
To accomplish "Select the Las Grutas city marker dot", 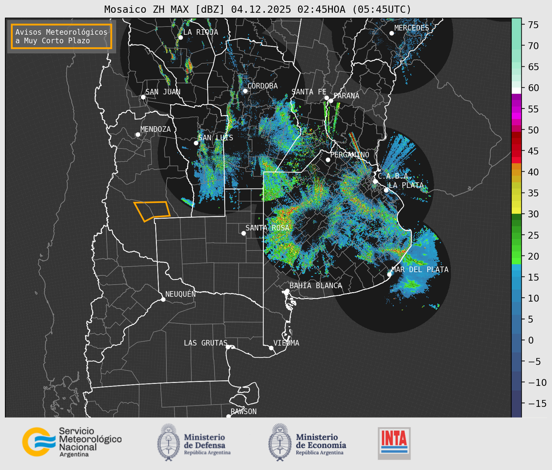I will coord(228,347).
